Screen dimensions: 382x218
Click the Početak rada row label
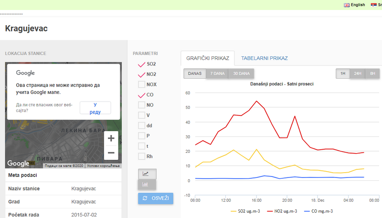23,215
